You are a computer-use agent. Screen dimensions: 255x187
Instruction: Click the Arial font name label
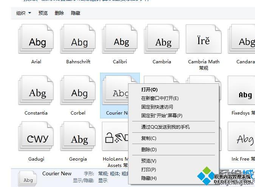click(x=36, y=62)
